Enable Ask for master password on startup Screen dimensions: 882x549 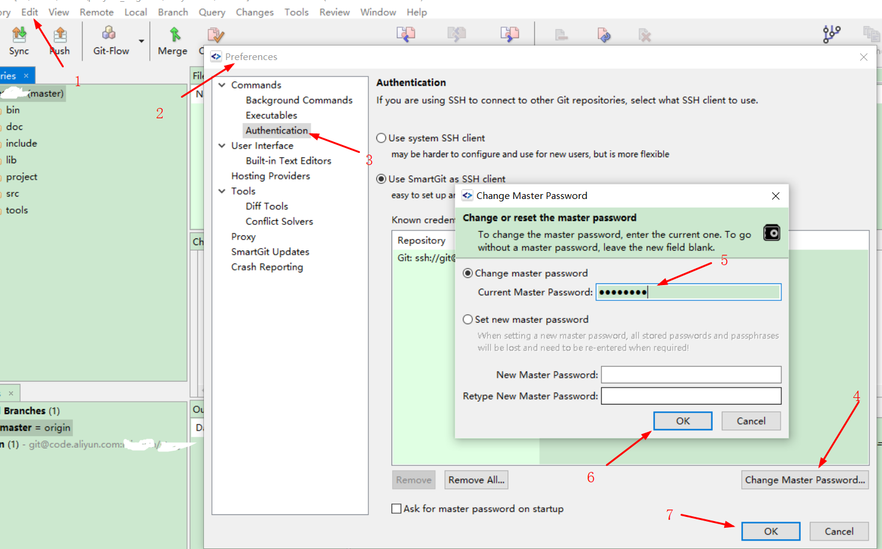pos(396,508)
